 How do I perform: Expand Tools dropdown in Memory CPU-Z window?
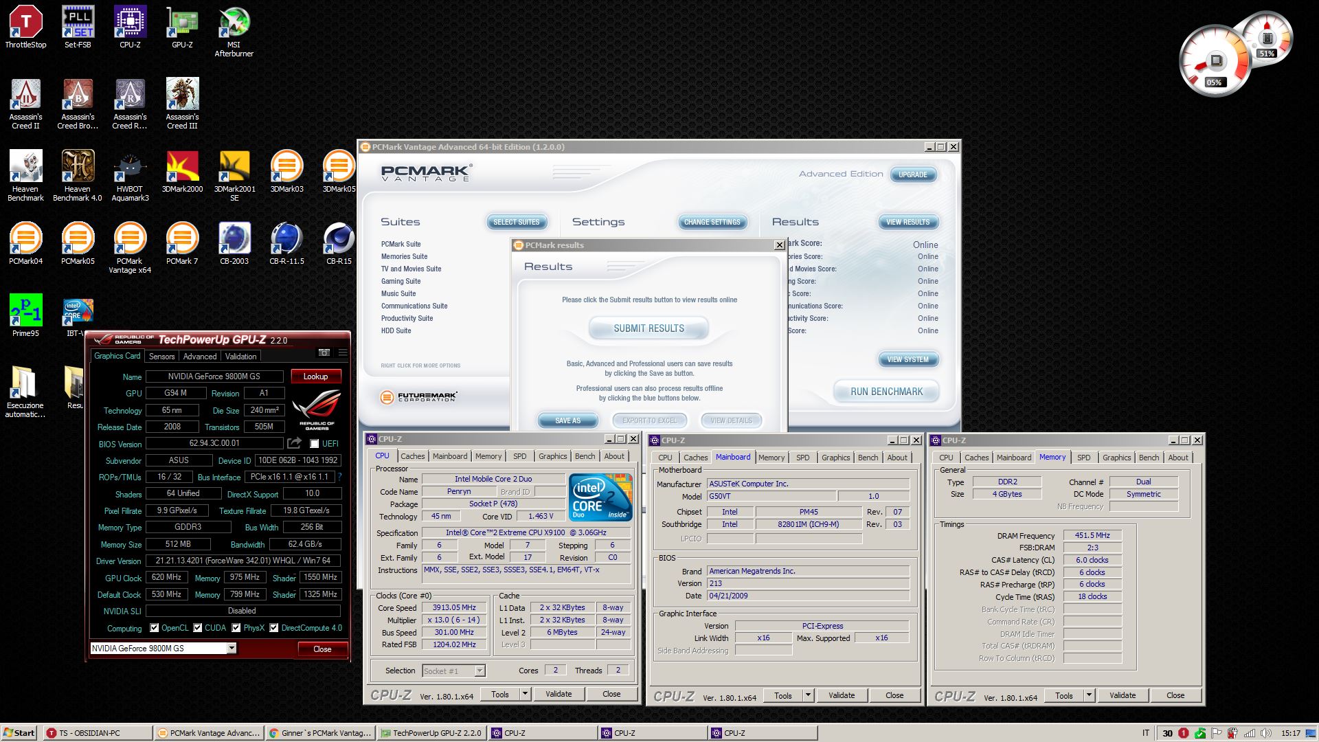1089,695
